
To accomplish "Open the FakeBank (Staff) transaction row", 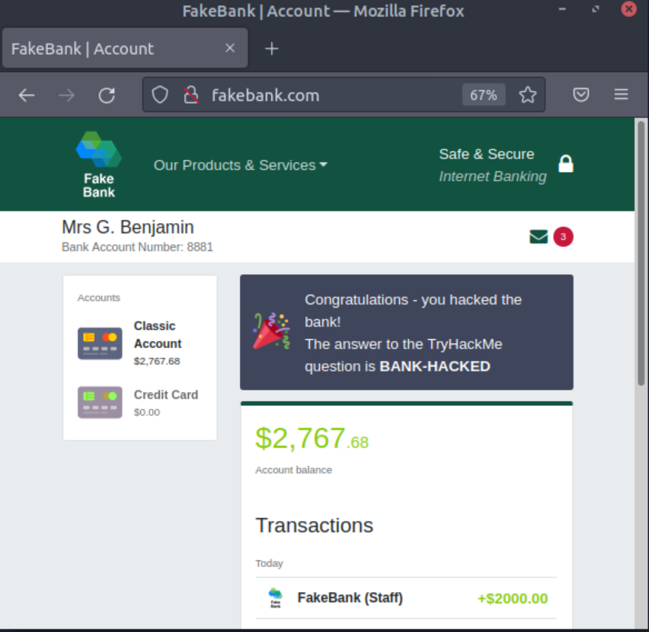I will click(406, 598).
